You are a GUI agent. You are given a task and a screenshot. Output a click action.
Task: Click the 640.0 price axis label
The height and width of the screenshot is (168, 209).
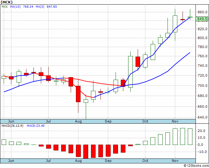click(x=203, y=117)
